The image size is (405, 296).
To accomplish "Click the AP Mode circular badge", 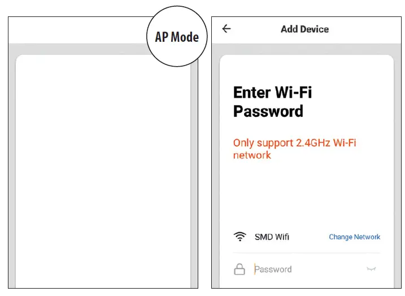I will coord(177,37).
